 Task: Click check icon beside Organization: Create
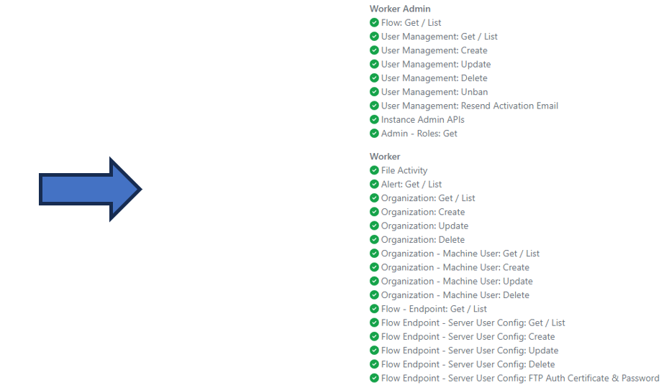tap(374, 212)
